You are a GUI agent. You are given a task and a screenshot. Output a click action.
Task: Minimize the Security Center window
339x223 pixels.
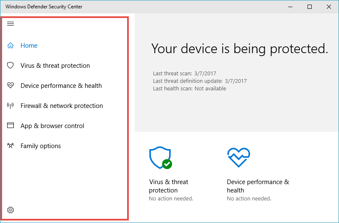point(290,7)
